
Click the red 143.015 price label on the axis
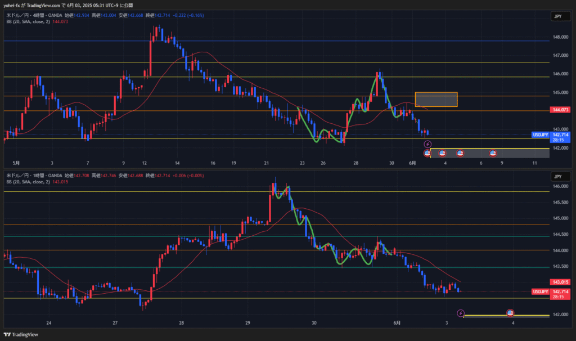pos(560,282)
